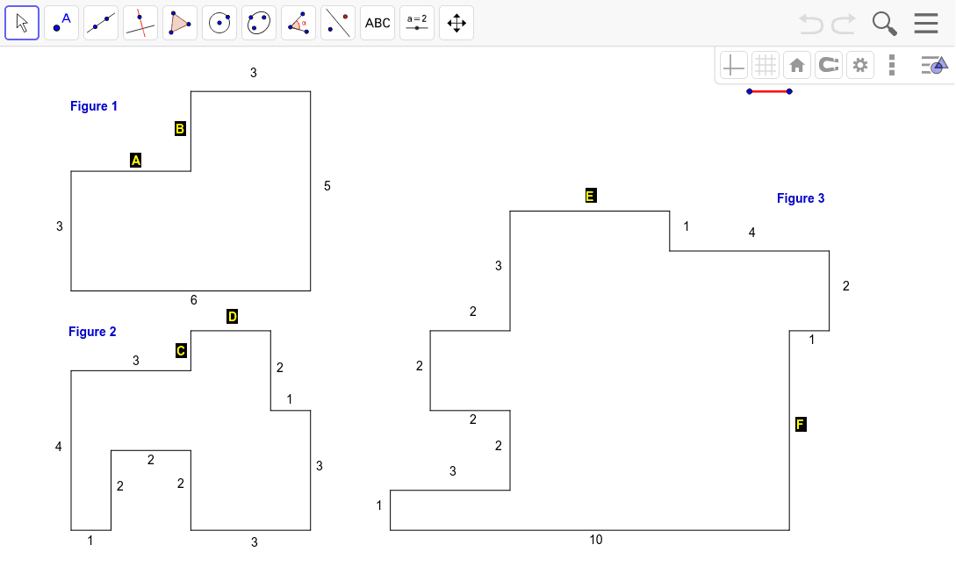
Task: Click the 5 label beside Figure 1
Action: (327, 186)
